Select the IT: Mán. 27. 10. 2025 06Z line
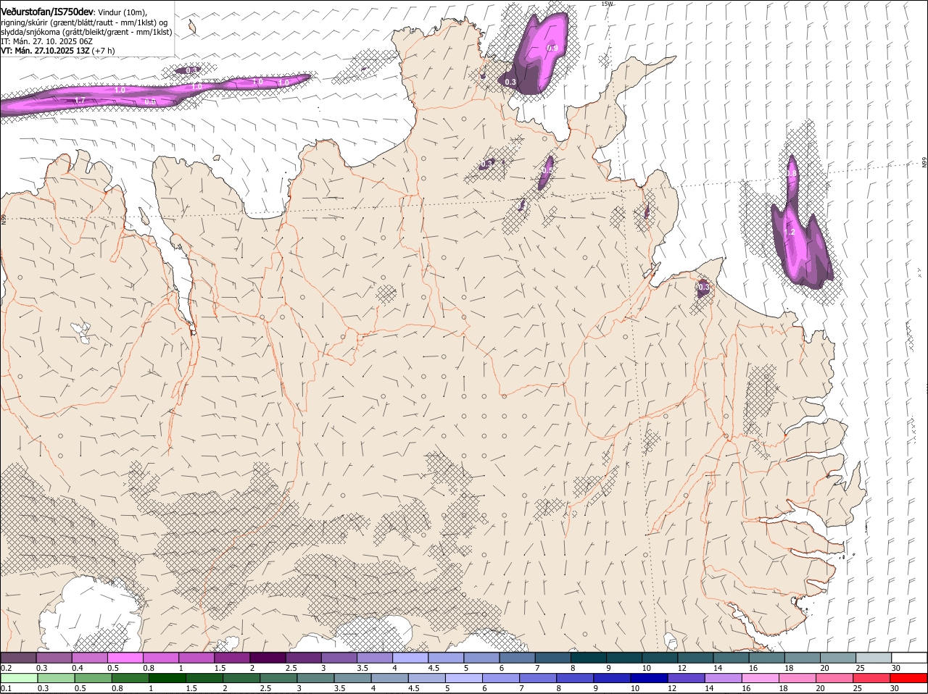The image size is (928, 694). (46, 41)
